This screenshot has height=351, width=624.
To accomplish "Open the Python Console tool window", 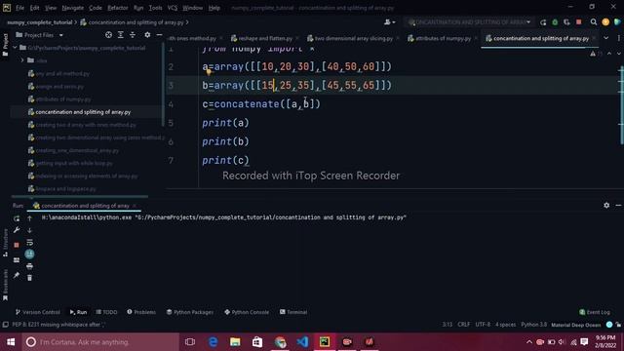I will pyautogui.click(x=247, y=312).
